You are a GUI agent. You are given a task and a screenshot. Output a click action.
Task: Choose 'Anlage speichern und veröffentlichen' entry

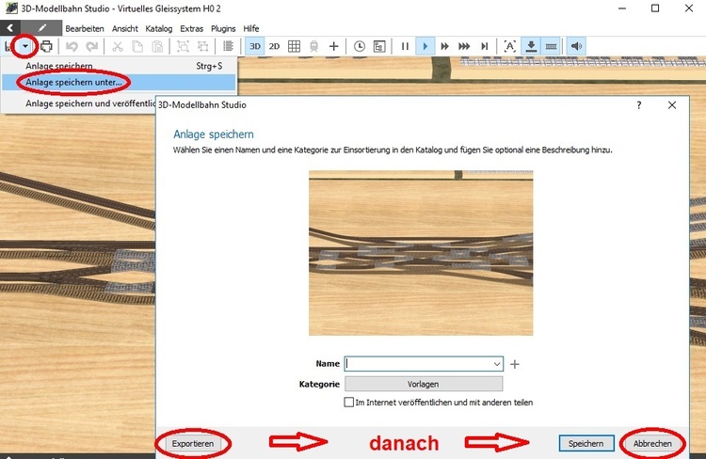(79, 103)
